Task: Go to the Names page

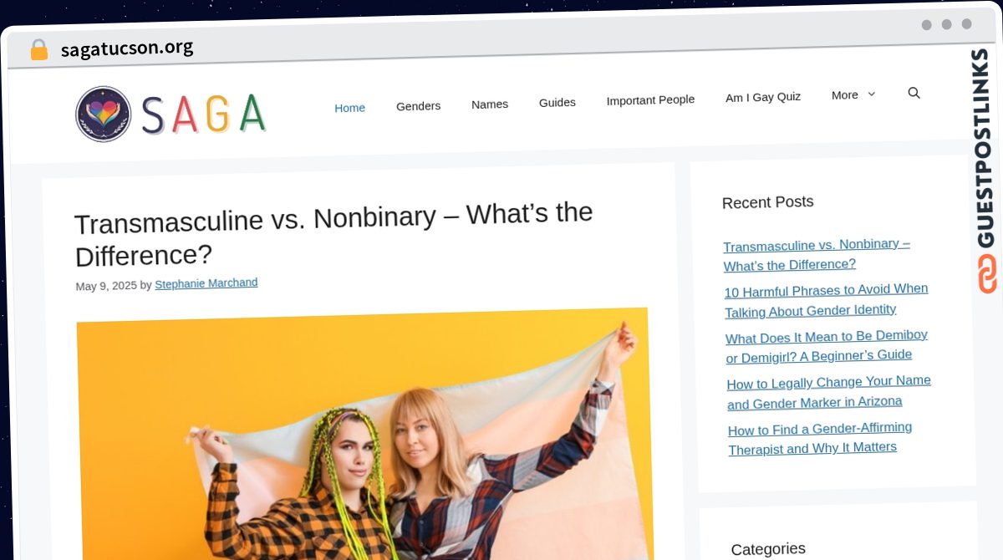Action: pyautogui.click(x=490, y=104)
